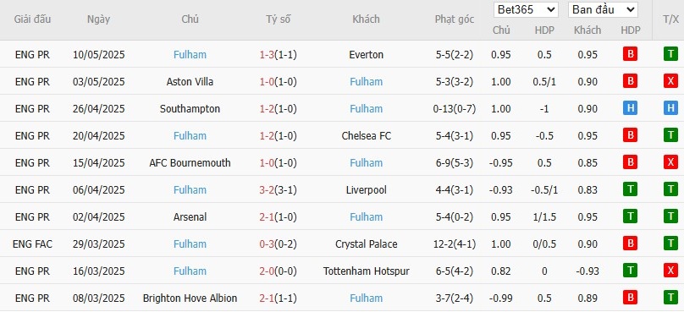Click the Tỷ số column header
The width and height of the screenshot is (684, 312).
(x=279, y=19)
